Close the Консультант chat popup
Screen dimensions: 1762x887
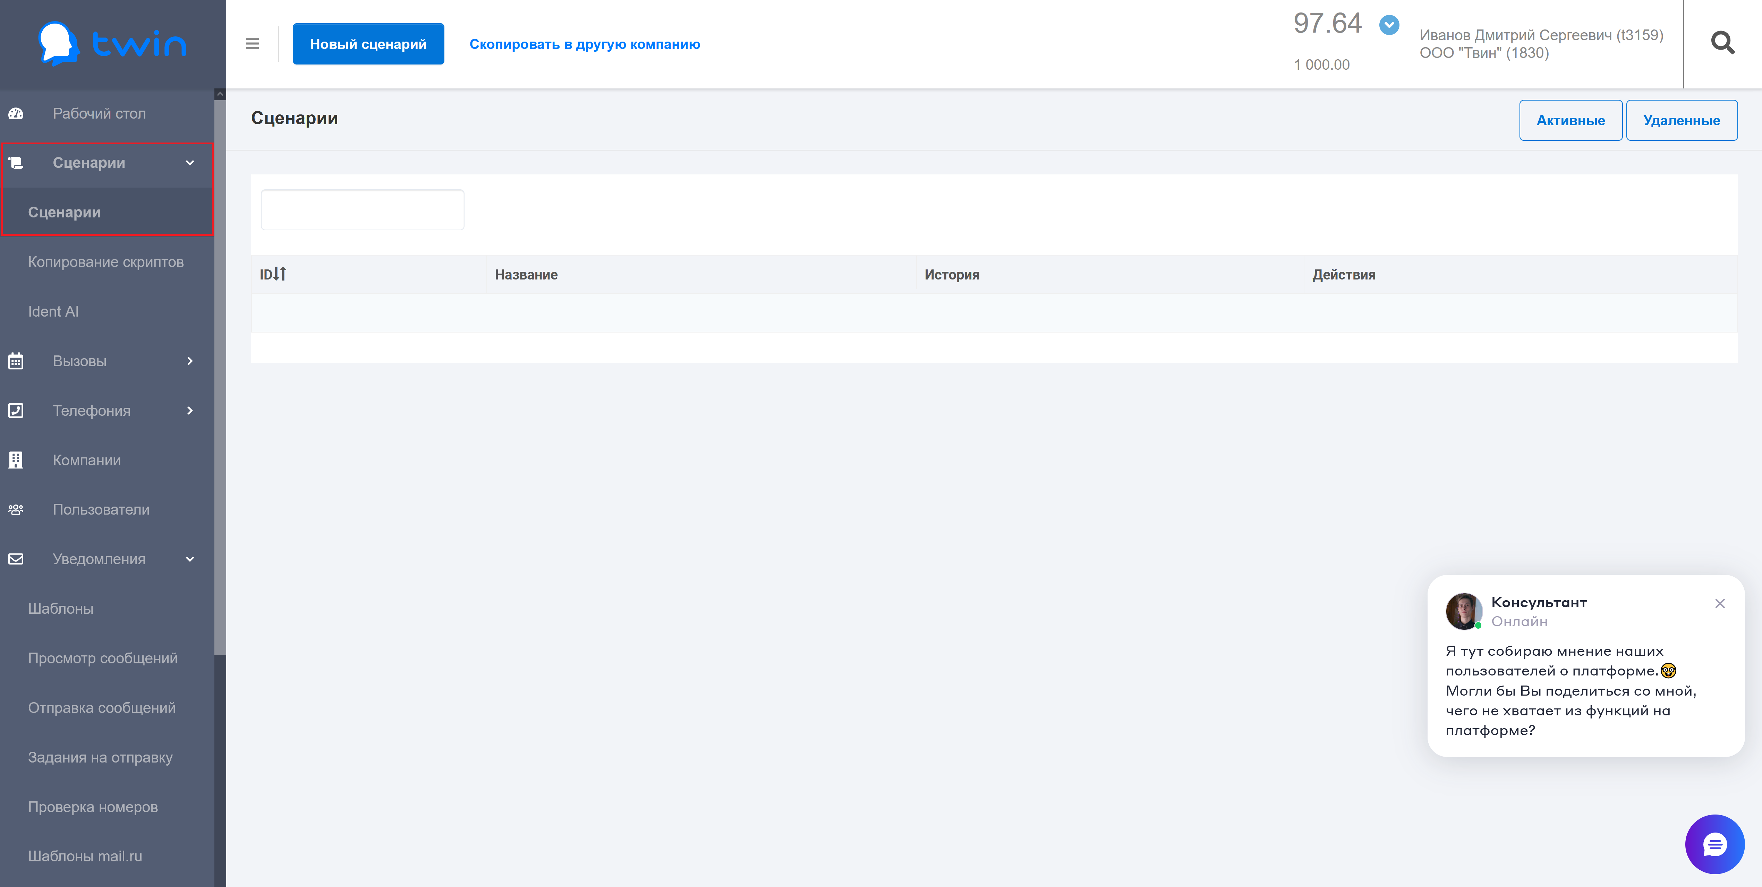[1720, 603]
